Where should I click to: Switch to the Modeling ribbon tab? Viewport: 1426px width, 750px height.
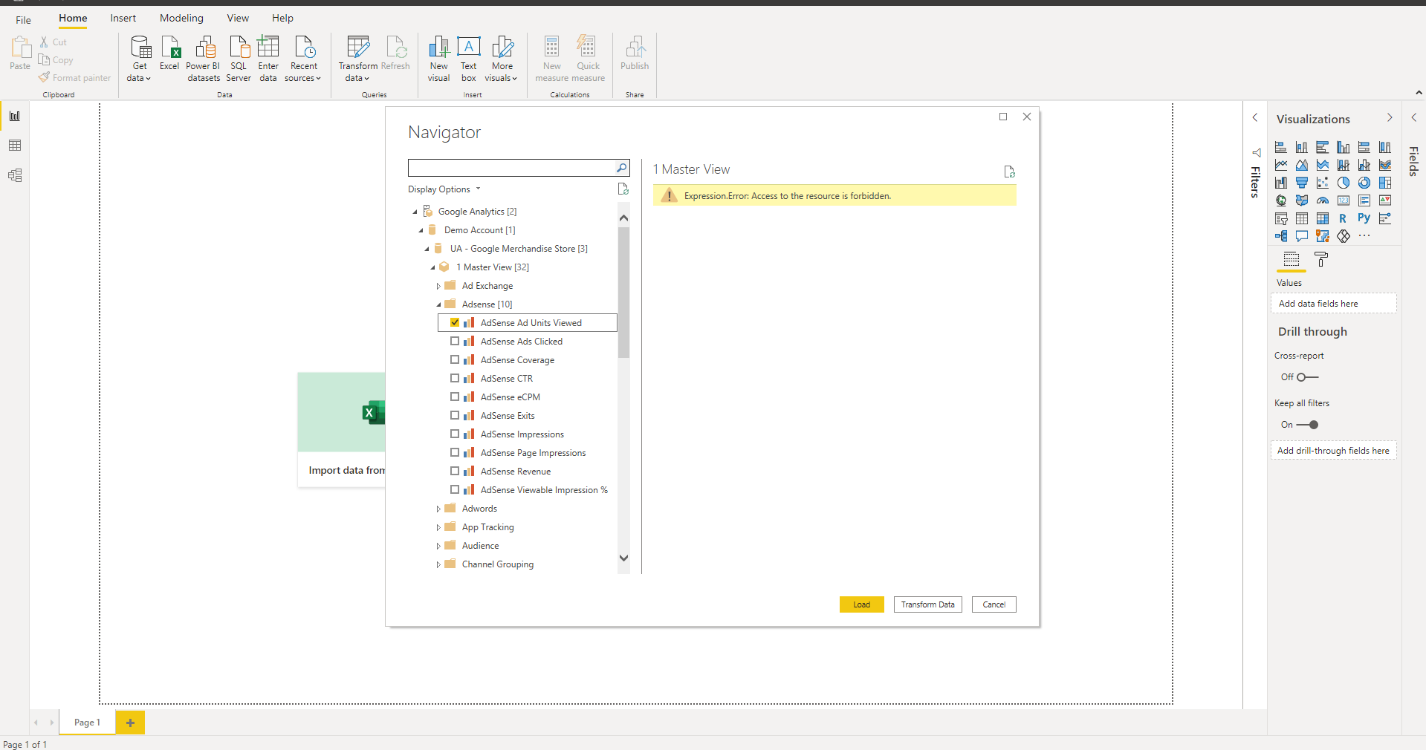coord(181,19)
